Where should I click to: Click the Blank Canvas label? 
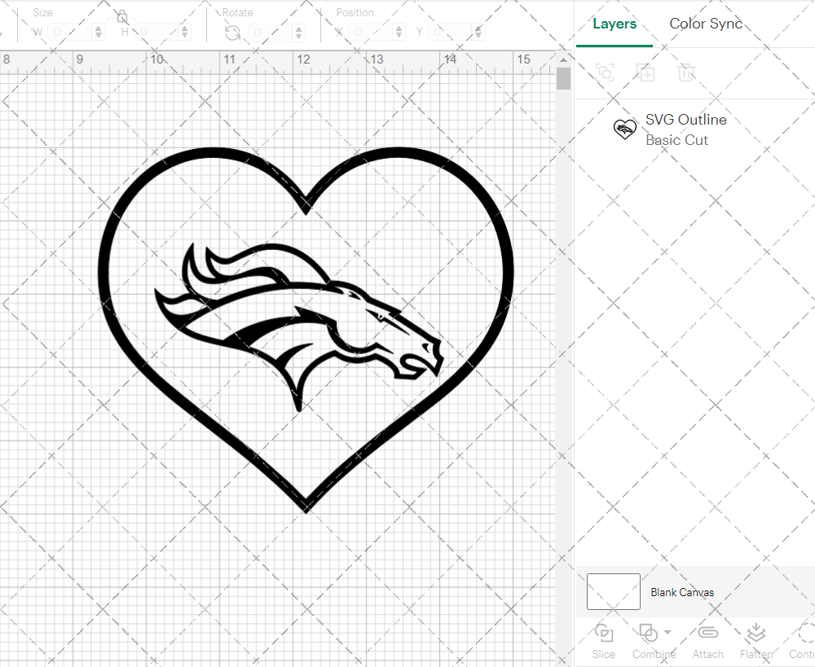(x=682, y=592)
